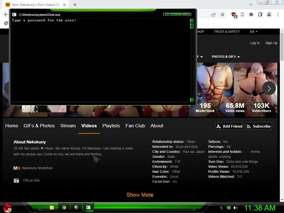Click the 11:38 AM taskbar clock
Image resolution: width=284 pixels, height=213 pixels.
point(260,208)
